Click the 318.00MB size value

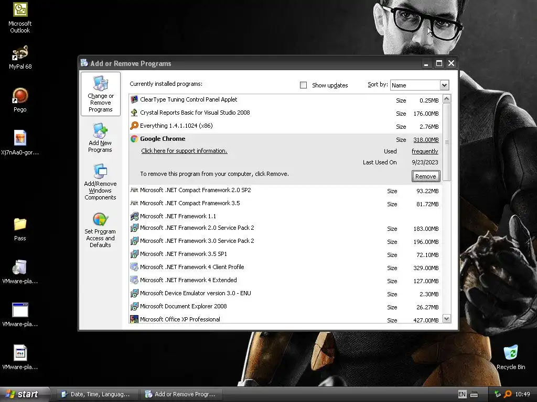[426, 139]
